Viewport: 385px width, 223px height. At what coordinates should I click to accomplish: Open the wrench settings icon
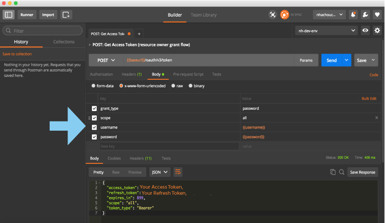point(365,15)
